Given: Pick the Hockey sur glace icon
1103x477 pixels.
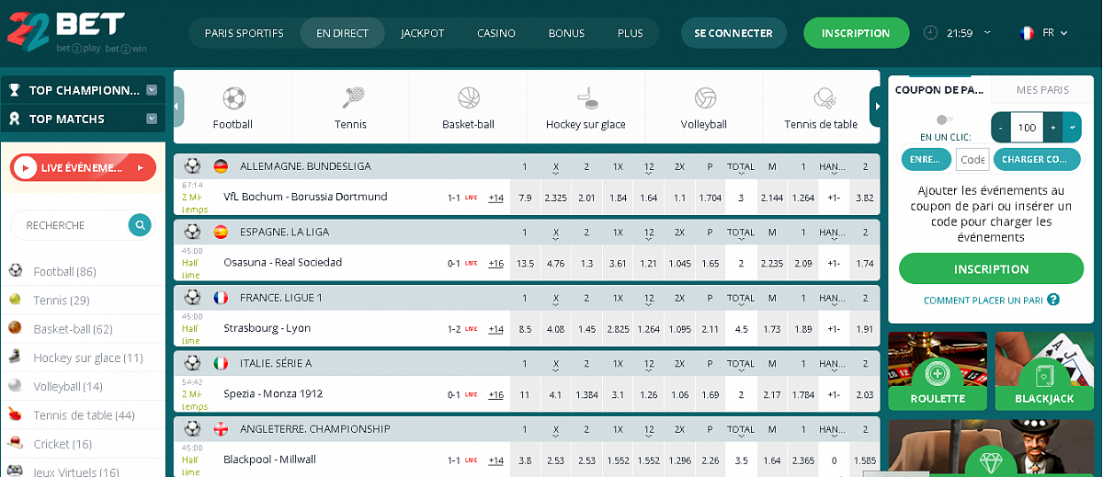Looking at the screenshot, I should (x=586, y=97).
